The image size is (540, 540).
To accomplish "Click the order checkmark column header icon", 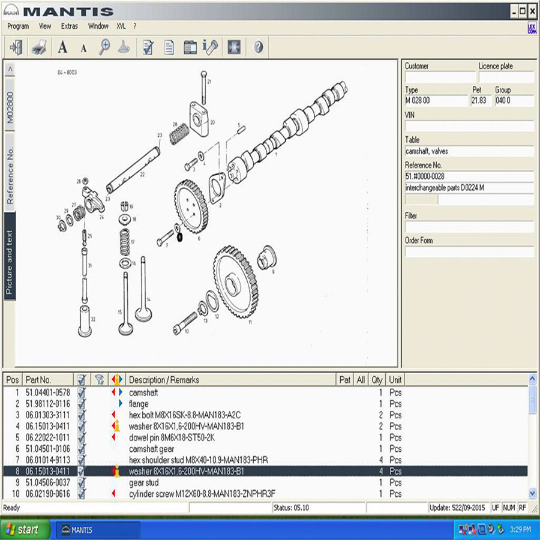I will (82, 380).
